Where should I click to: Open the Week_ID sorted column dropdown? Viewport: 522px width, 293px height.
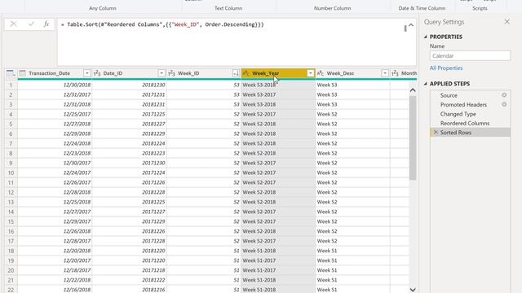click(236, 73)
